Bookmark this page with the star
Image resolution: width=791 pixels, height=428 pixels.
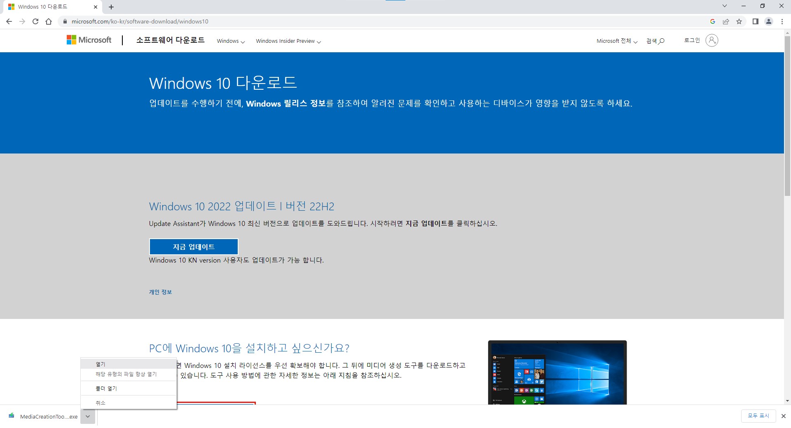(x=739, y=21)
